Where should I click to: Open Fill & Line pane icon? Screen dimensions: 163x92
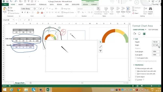click(x=134, y=33)
